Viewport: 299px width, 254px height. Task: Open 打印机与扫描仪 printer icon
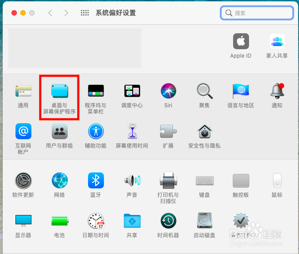pos(168,180)
